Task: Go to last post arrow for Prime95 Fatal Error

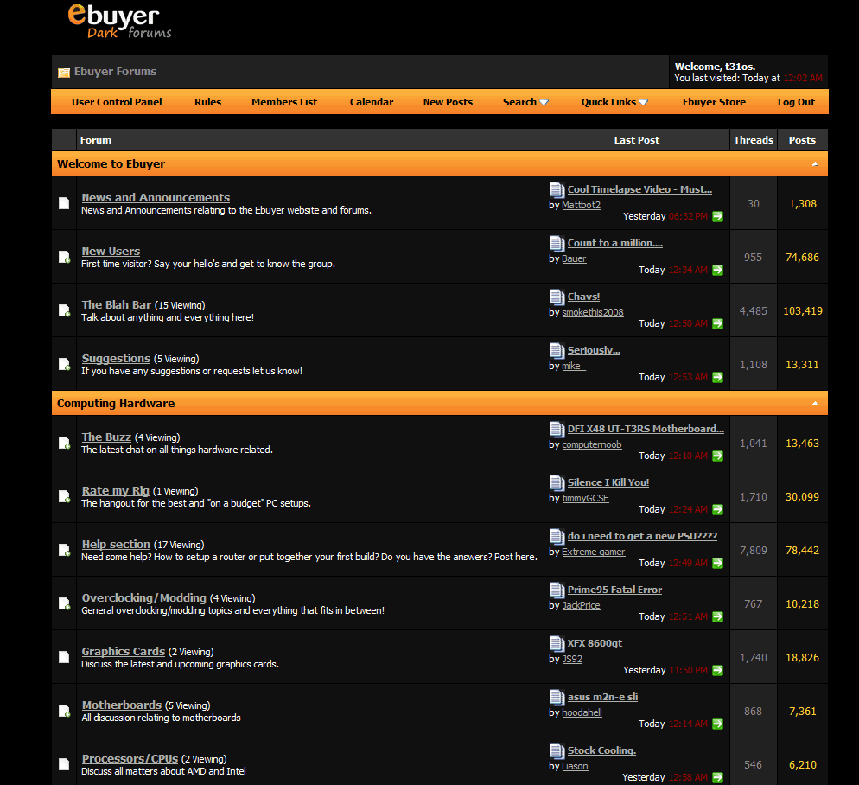Action: click(717, 616)
